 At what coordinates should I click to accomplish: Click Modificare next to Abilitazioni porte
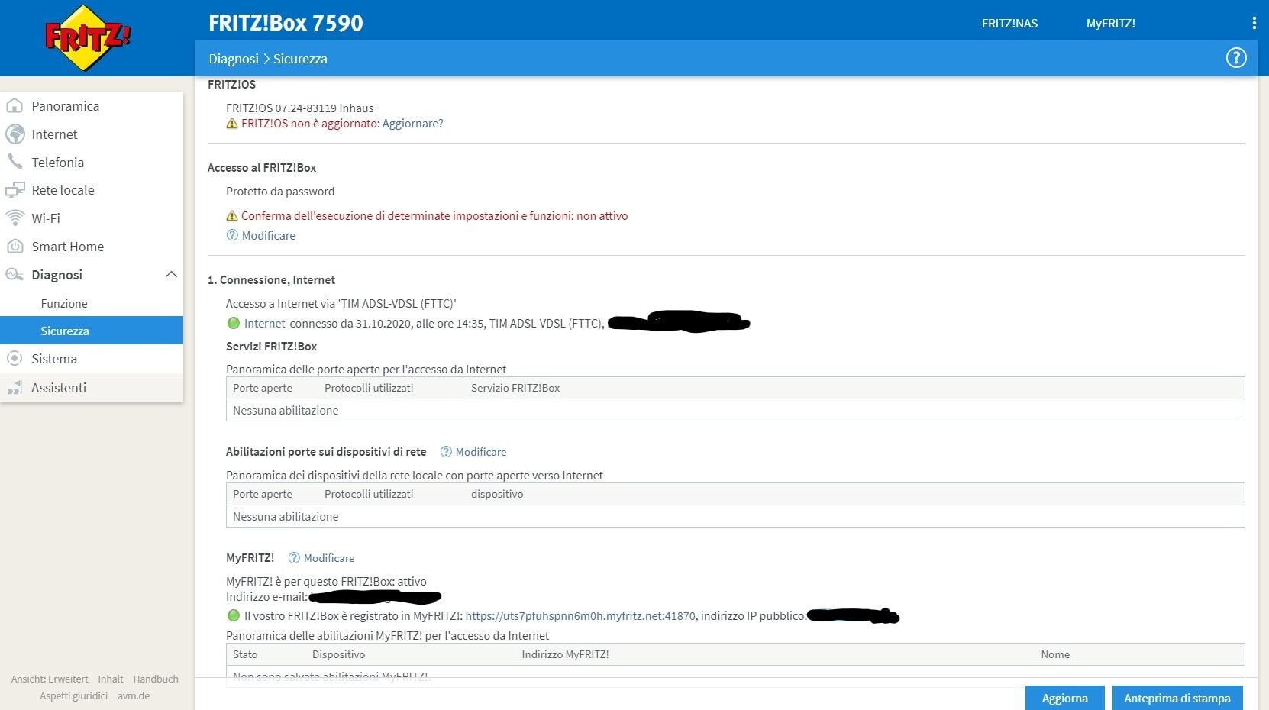(x=481, y=452)
